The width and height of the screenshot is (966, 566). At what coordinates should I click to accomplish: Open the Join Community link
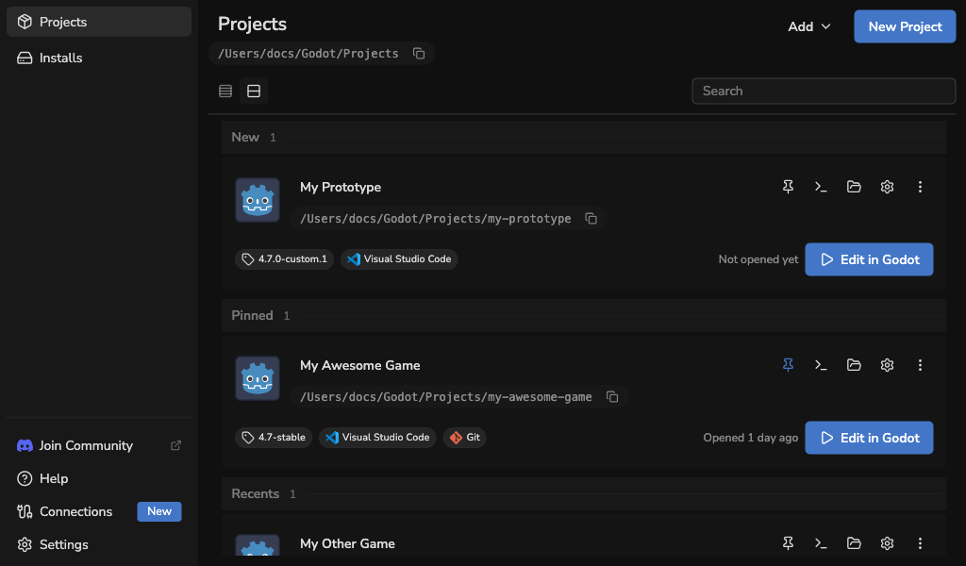(98, 445)
